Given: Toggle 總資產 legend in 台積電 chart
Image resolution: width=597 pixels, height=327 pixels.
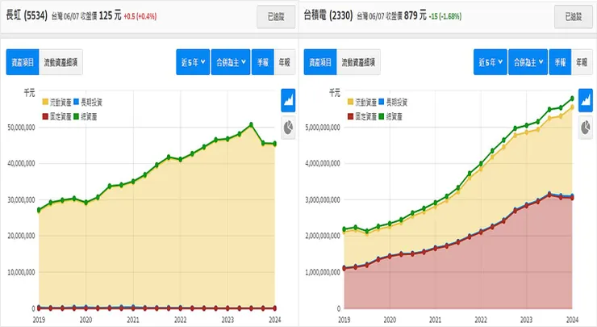Looking at the screenshot, I should 390,116.
